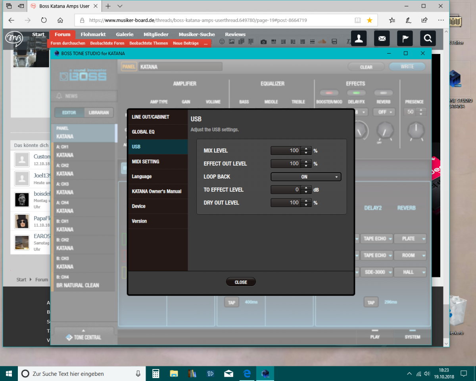The height and width of the screenshot is (381, 476).
Task: Open Neue Beiträge link
Action: pos(185,43)
